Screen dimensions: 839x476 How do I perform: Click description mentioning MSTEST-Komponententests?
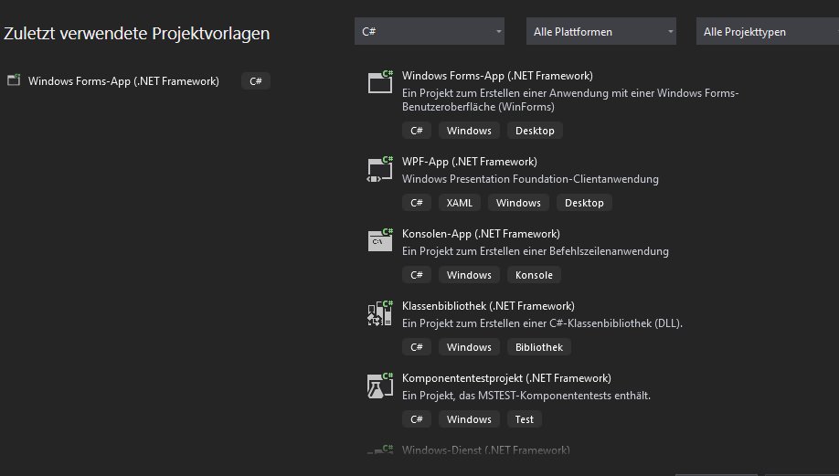pos(526,396)
